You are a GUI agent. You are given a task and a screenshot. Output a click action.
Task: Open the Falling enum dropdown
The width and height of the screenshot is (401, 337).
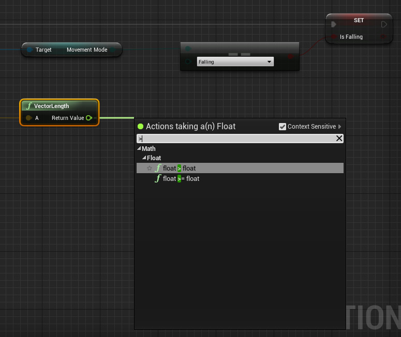click(235, 62)
